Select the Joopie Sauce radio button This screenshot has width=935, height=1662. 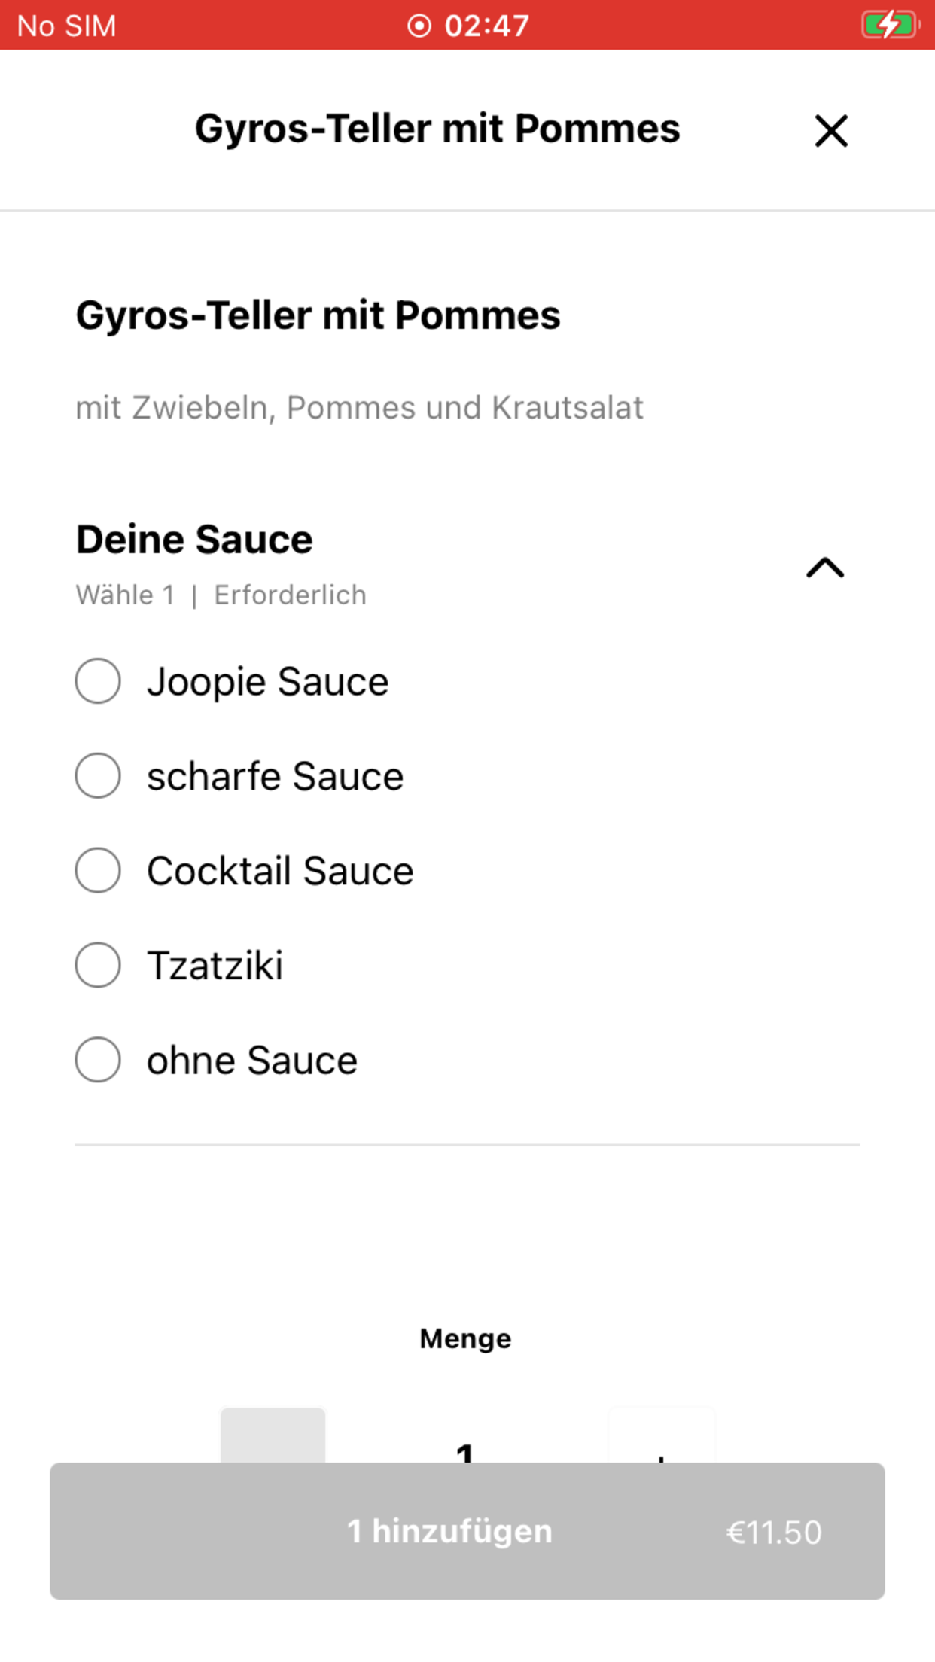click(98, 681)
